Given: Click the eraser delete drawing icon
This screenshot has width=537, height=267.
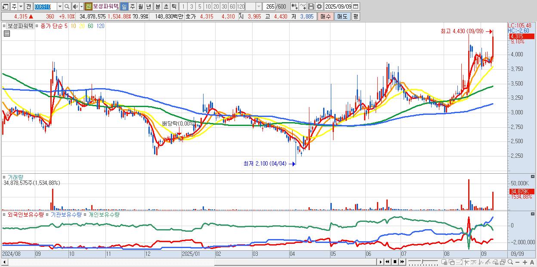Looking at the screenshot, I should [x=488, y=262].
